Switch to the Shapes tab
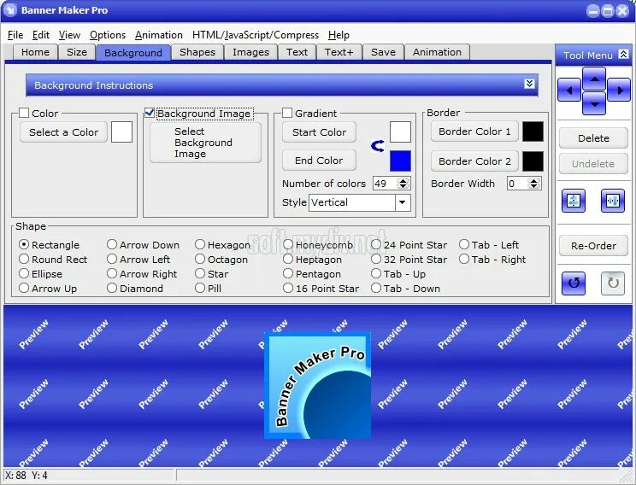The width and height of the screenshot is (636, 485). tap(197, 52)
